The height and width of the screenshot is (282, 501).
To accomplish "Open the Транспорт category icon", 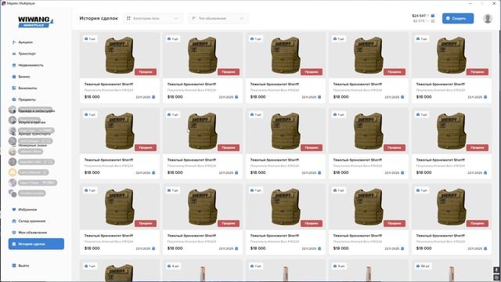I will pos(14,54).
